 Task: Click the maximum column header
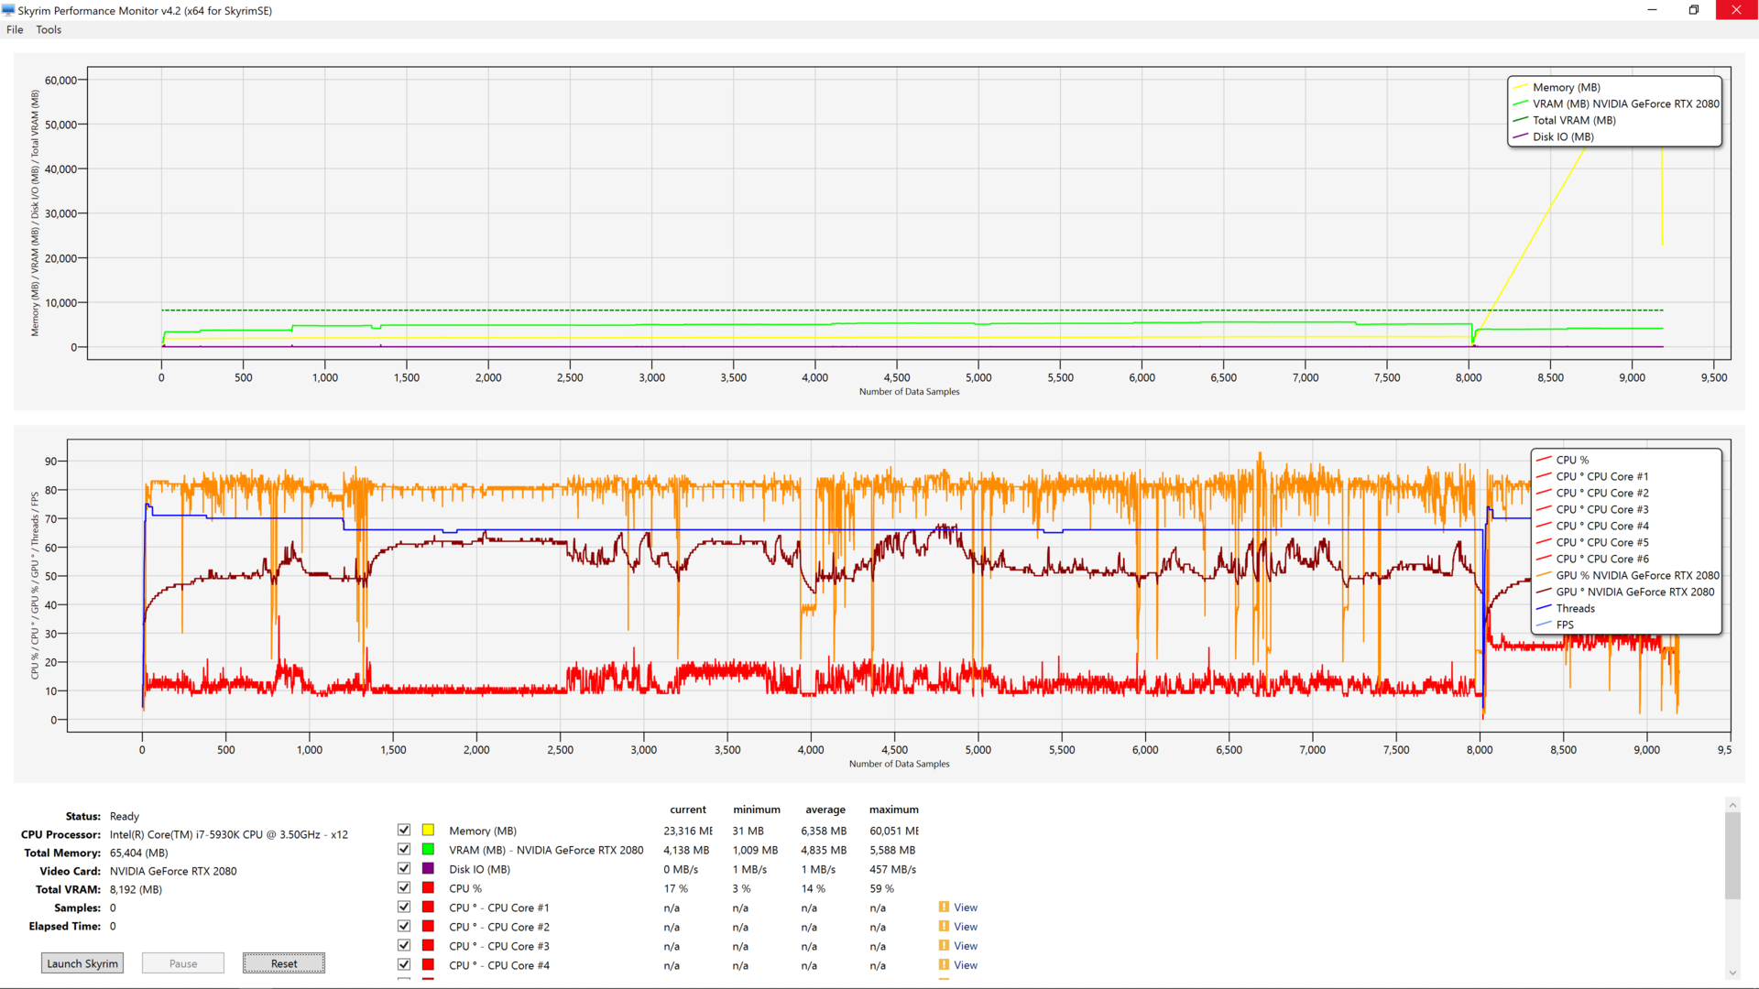pos(894,810)
